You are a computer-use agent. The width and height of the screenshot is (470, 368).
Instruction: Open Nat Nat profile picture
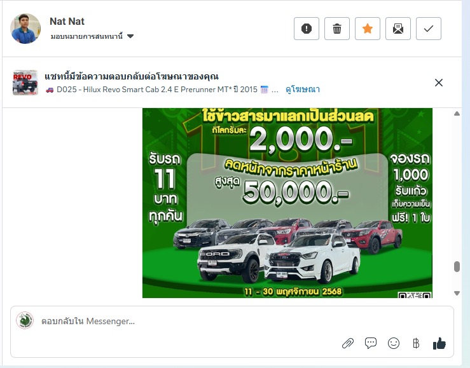(x=25, y=29)
